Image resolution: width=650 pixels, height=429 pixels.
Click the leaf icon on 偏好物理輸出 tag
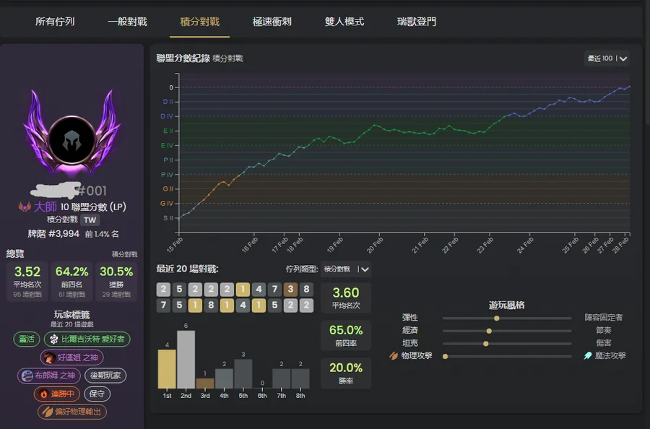[48, 412]
